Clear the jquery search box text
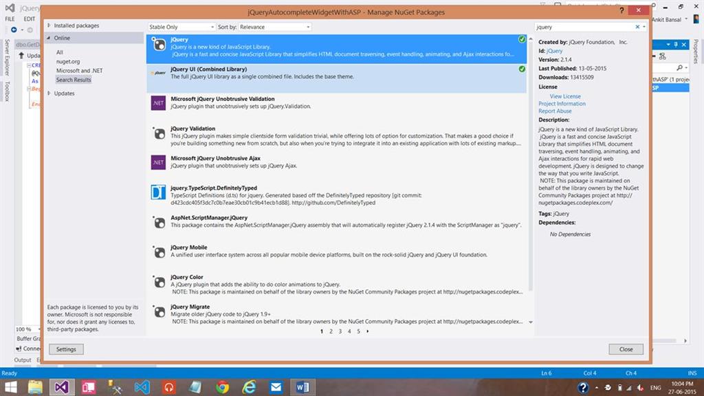This screenshot has width=704, height=396. tap(637, 27)
